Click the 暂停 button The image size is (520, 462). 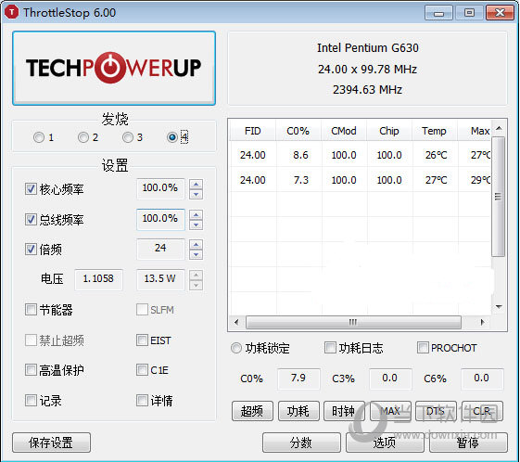(x=469, y=443)
